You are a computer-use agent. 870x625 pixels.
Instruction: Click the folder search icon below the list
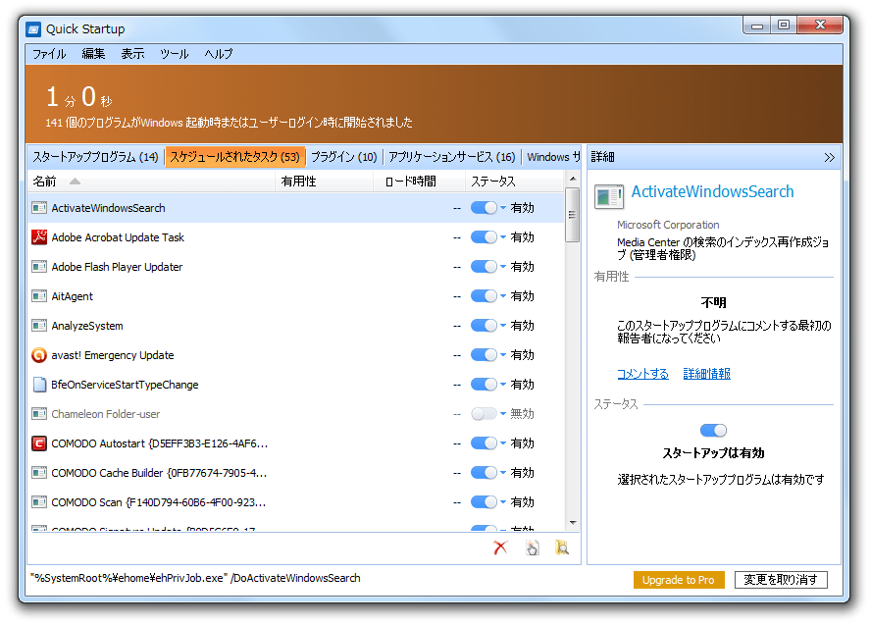562,547
